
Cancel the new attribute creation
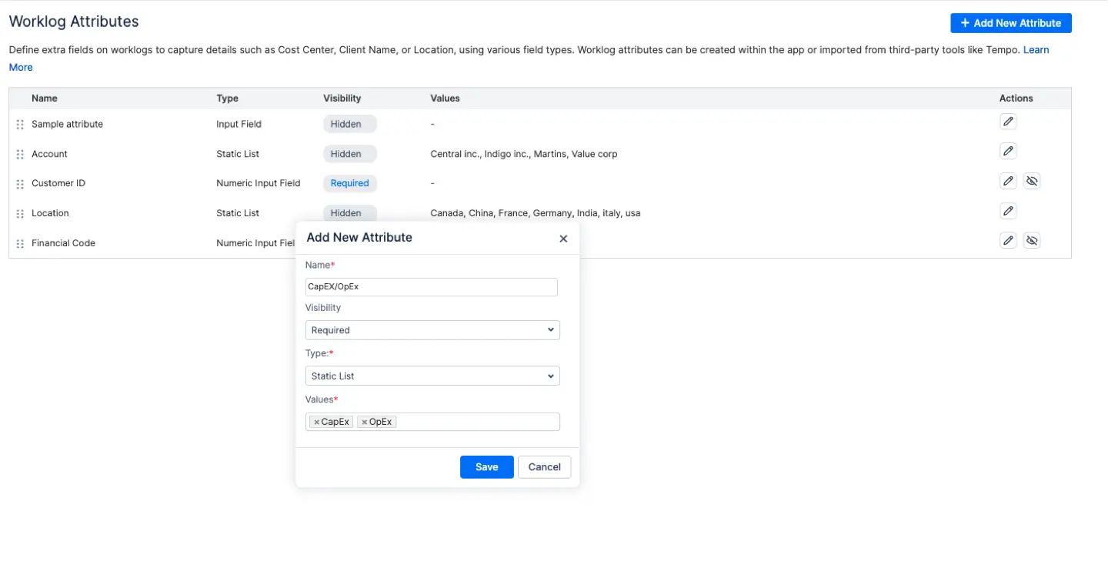click(544, 466)
